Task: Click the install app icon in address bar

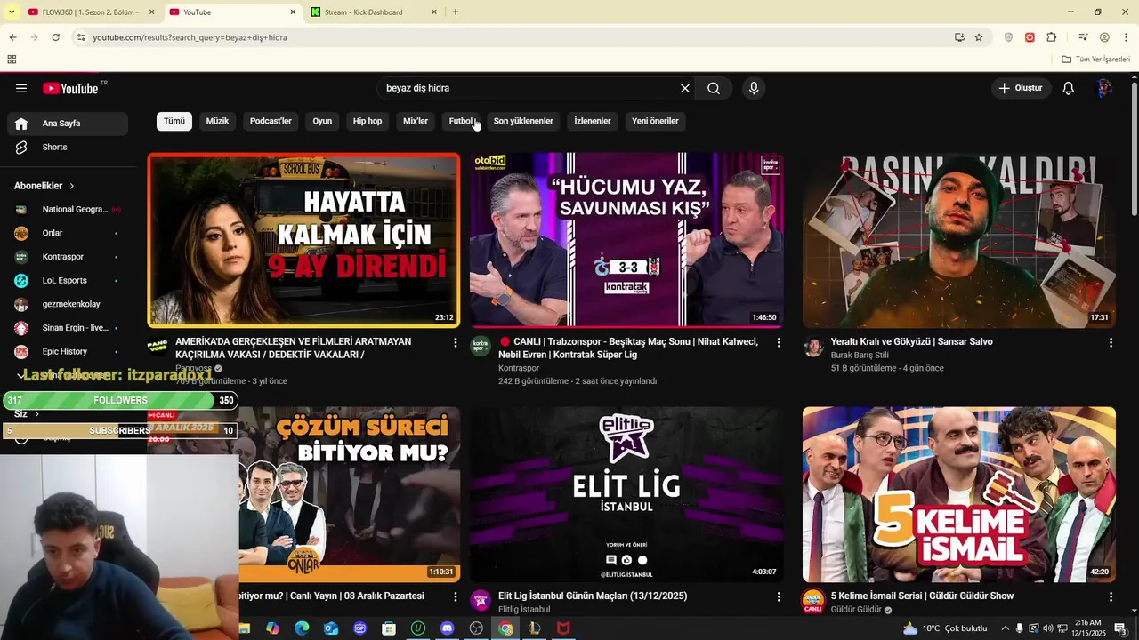Action: tap(959, 37)
